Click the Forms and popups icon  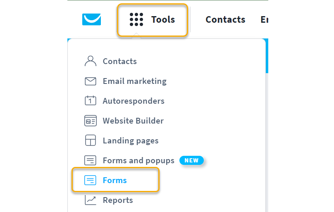coord(90,160)
